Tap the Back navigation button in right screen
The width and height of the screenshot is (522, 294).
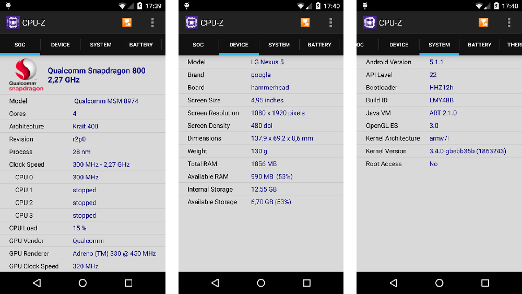pyautogui.click(x=394, y=283)
